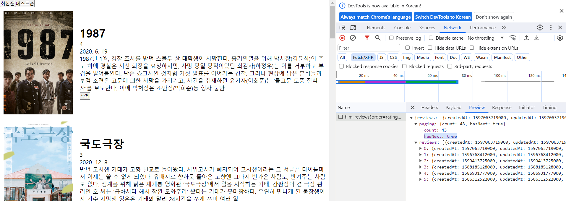Open the Headers tab

pyautogui.click(x=429, y=107)
